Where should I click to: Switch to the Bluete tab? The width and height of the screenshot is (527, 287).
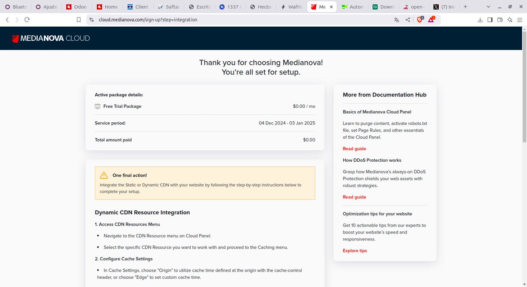[x=16, y=7]
